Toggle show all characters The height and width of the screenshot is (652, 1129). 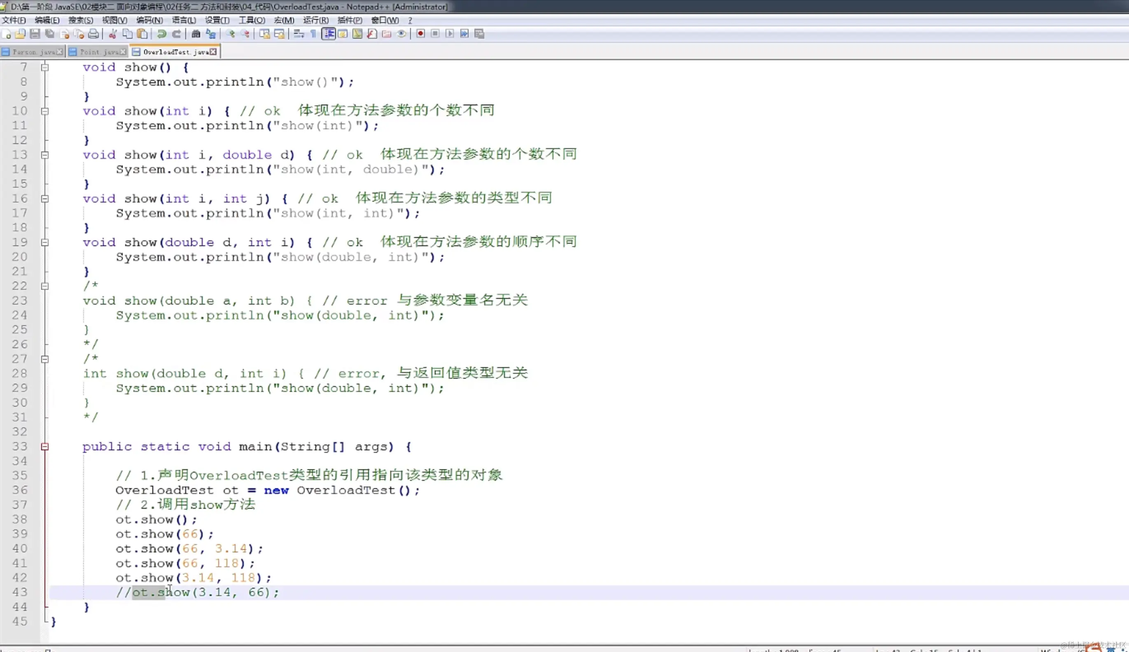pos(313,34)
